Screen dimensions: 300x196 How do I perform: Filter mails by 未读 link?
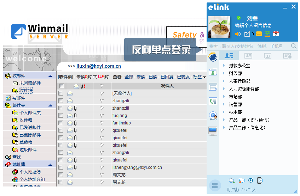pyautogui.click(x=141, y=77)
